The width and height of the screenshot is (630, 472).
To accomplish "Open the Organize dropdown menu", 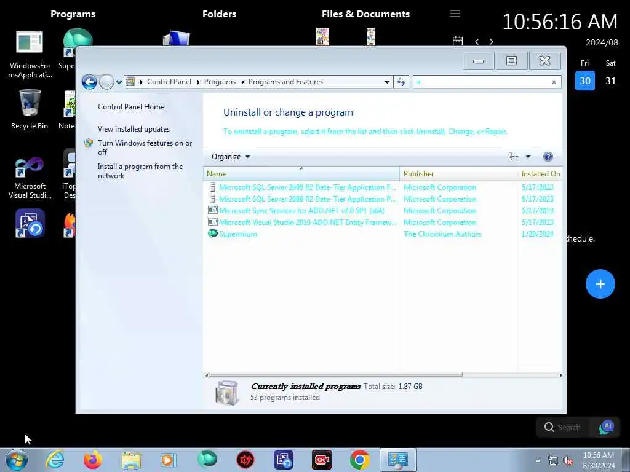I will click(231, 157).
